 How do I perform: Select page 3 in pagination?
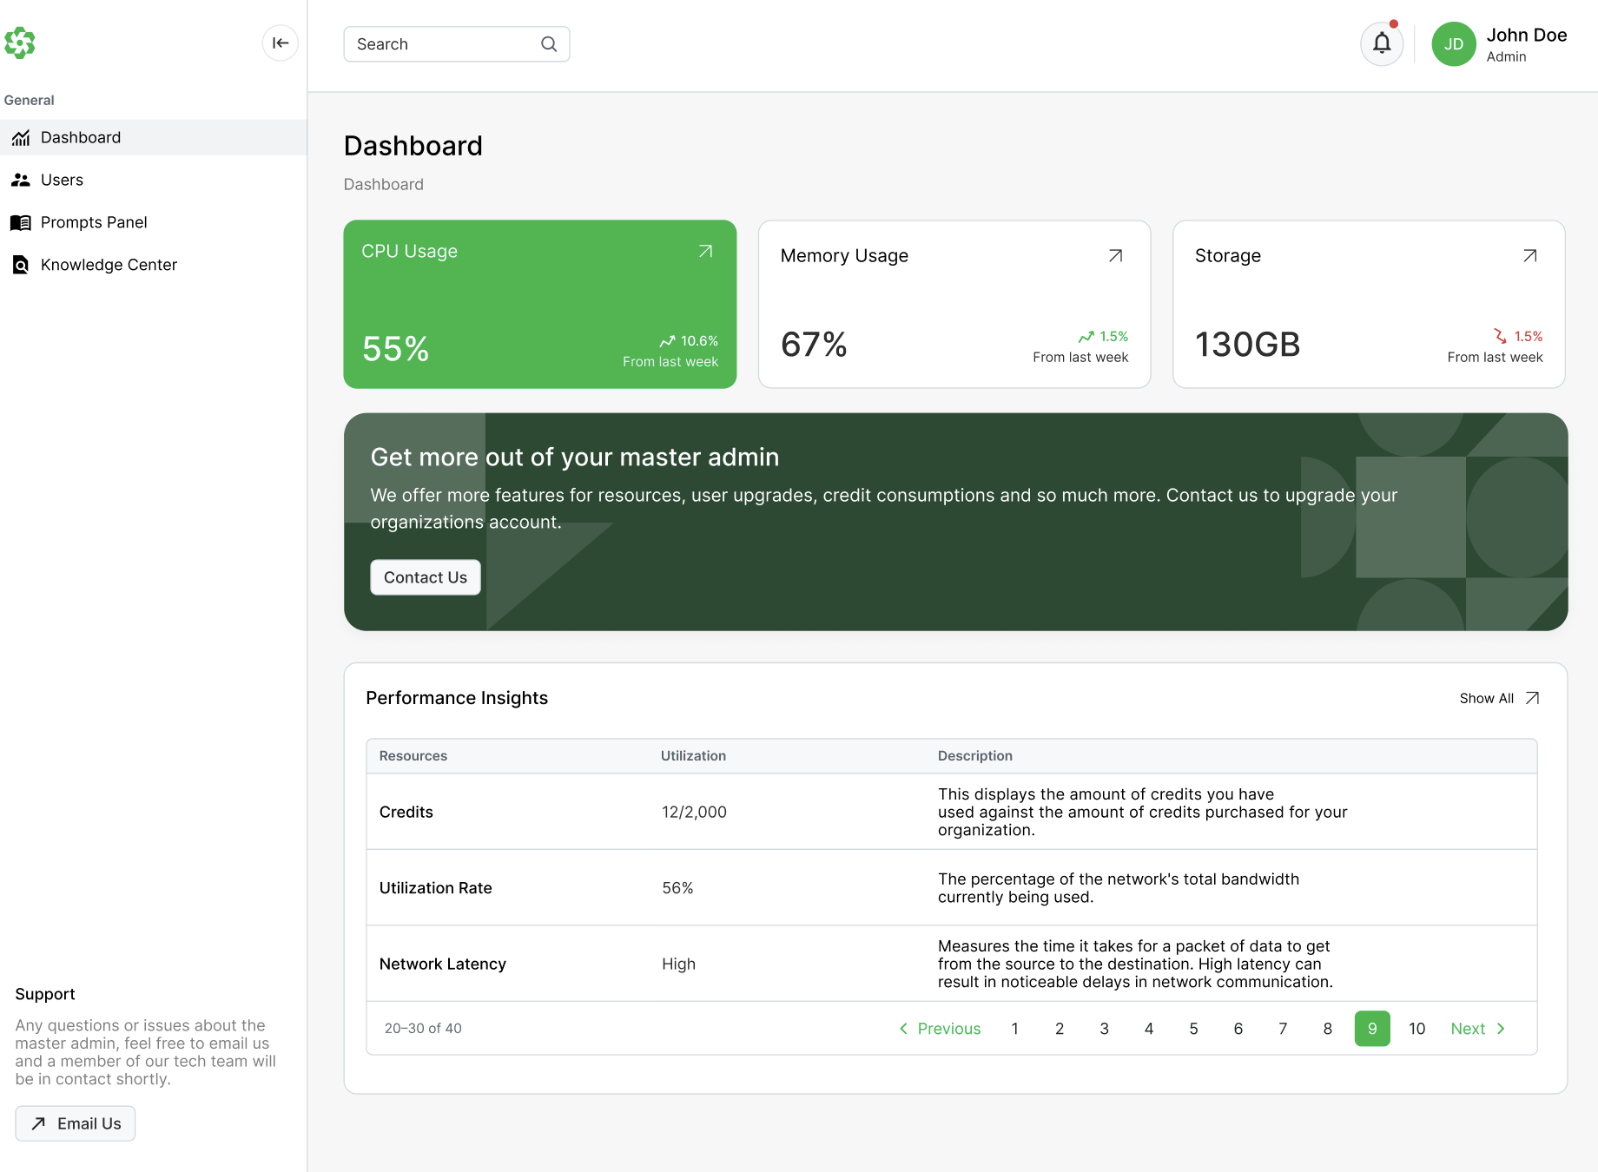(1104, 1029)
